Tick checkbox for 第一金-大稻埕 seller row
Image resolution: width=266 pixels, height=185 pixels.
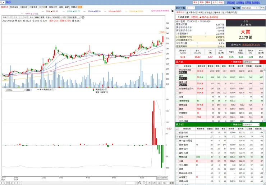coord(177,141)
